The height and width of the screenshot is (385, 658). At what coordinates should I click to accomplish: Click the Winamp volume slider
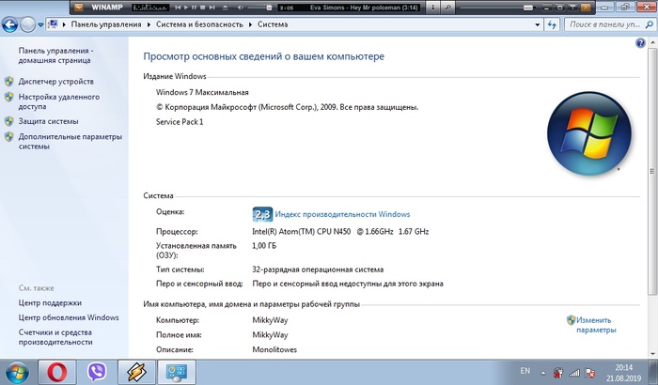pos(254,8)
